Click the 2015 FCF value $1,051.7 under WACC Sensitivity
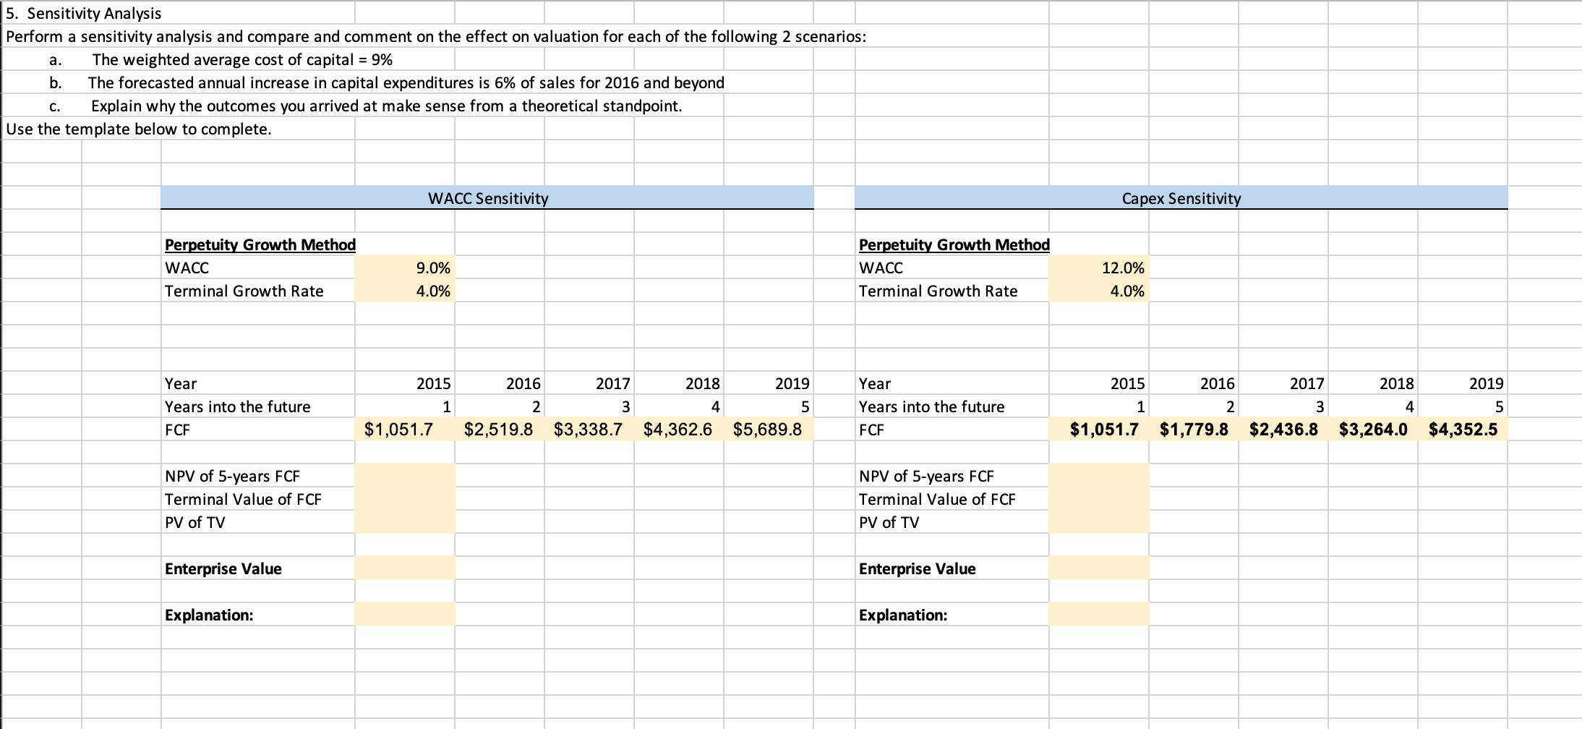The width and height of the screenshot is (1582, 729). pos(402,428)
